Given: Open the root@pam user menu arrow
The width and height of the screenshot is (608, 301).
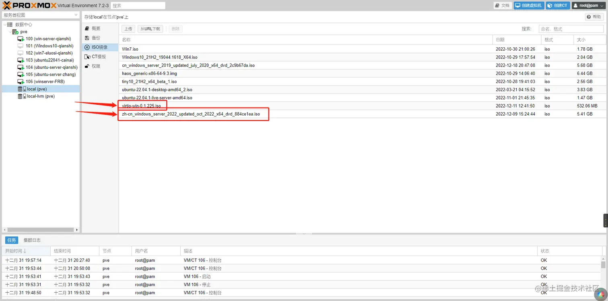Looking at the screenshot, I should click(x=602, y=6).
